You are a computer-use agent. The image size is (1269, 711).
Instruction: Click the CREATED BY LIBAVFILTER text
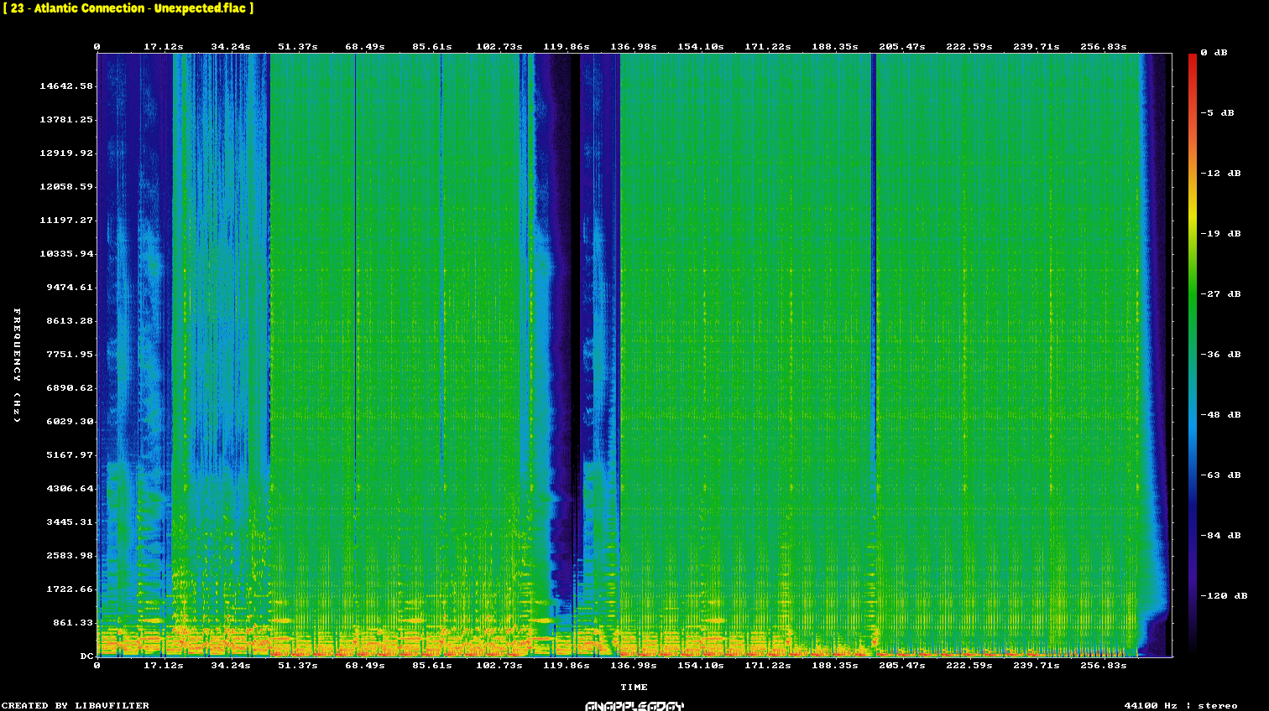pyautogui.click(x=76, y=706)
